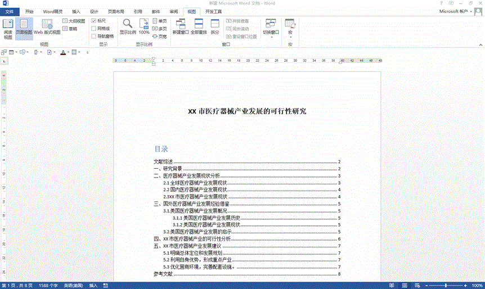The width and height of the screenshot is (485, 289).
Task: Open the 文件 (File) menu
Action: [10, 11]
